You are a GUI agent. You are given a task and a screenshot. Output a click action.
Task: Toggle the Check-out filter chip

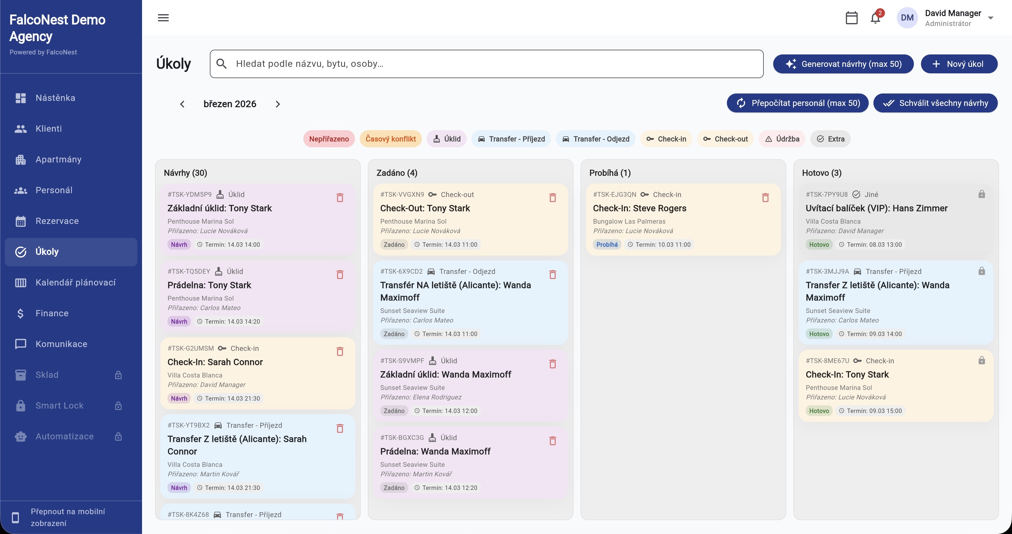point(725,139)
